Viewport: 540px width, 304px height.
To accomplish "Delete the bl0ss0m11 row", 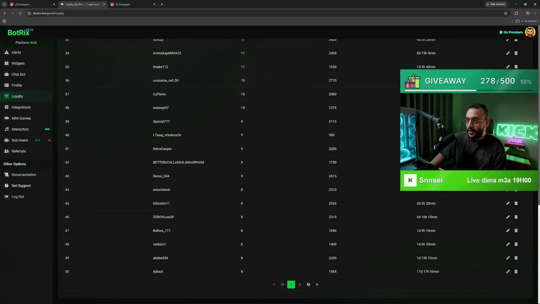I will [516, 203].
